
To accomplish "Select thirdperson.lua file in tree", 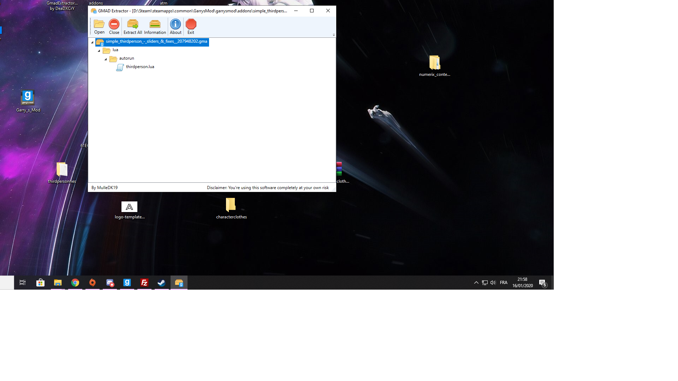I will 140,67.
